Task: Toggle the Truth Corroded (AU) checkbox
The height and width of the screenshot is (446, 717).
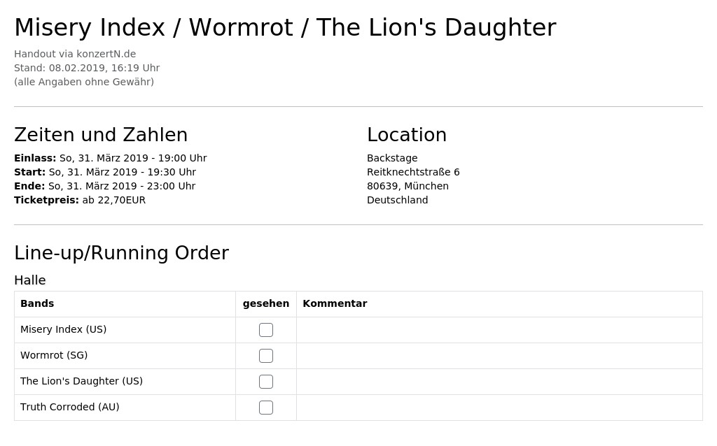Action: coord(265,407)
